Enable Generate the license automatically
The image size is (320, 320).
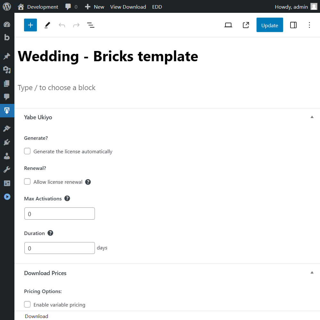coord(27,151)
